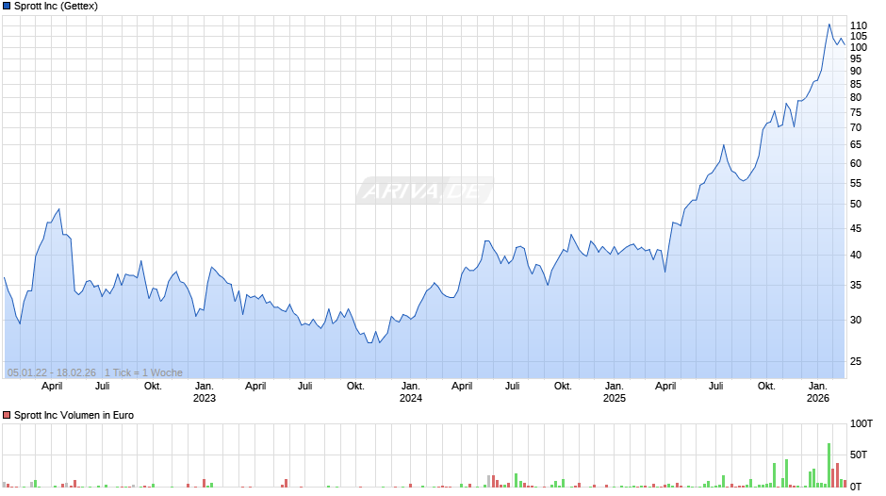This screenshot has height=496, width=886.
Task: Click the 40 price axis label
Action: [x=856, y=255]
